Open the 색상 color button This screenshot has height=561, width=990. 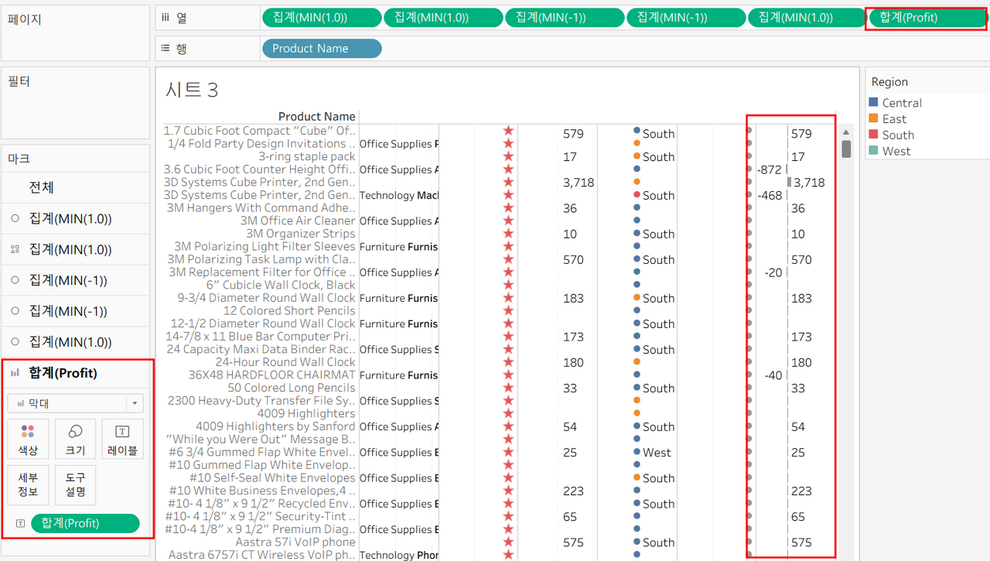click(x=28, y=439)
